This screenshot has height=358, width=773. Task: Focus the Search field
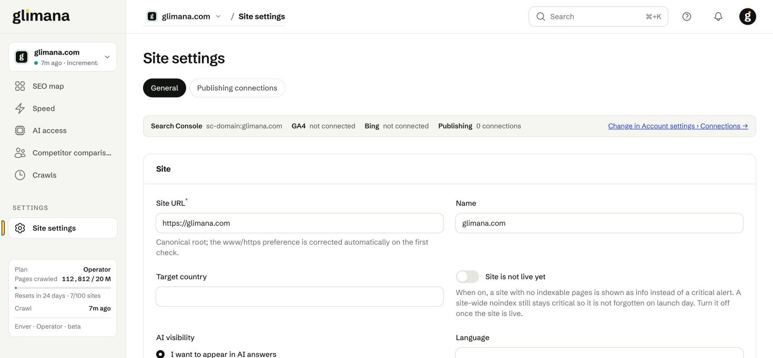coord(598,16)
